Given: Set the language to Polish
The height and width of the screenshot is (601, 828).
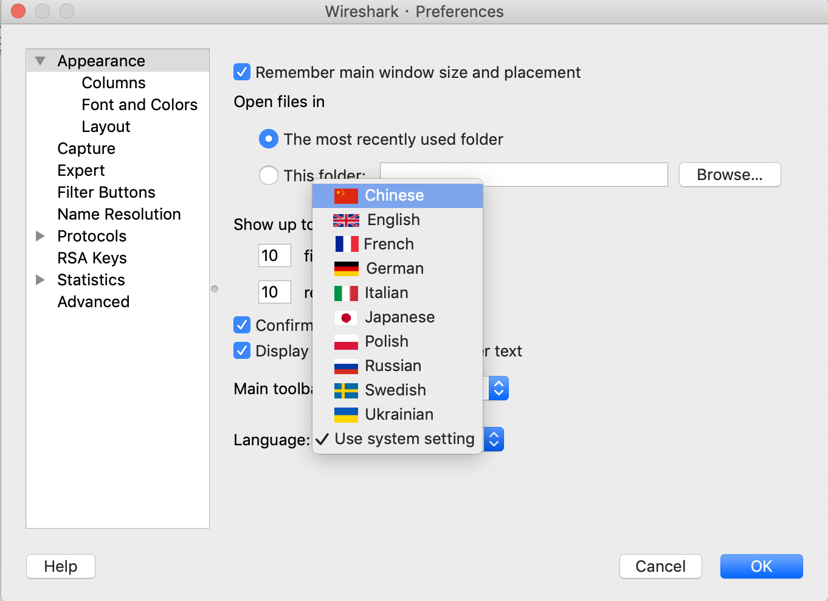Looking at the screenshot, I should [x=398, y=342].
